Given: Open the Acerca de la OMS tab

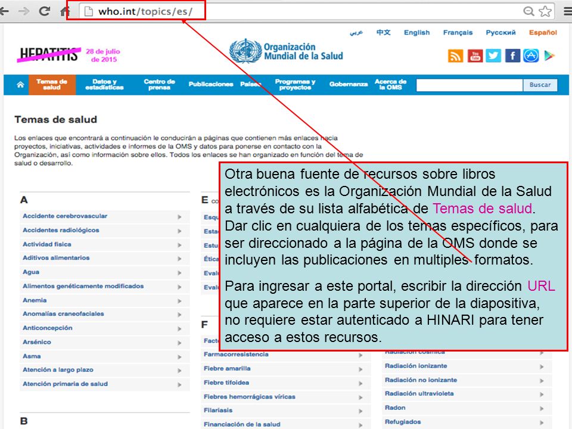Looking at the screenshot, I should (x=390, y=85).
